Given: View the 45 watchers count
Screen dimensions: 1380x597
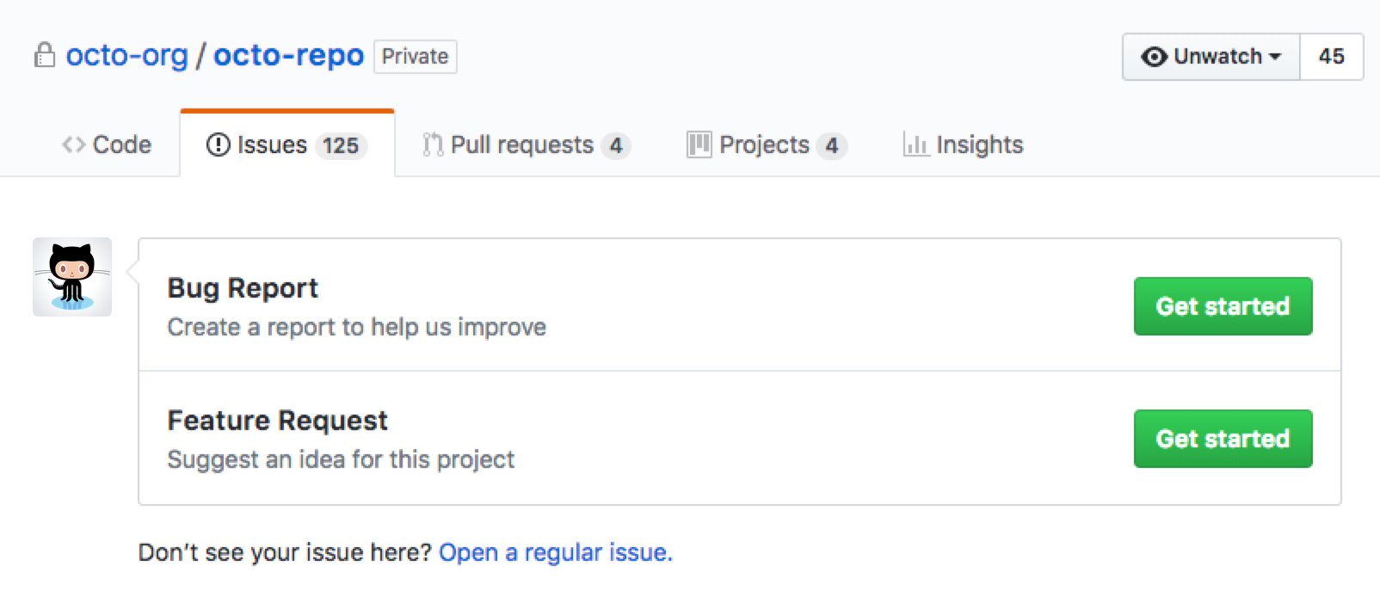Looking at the screenshot, I should (1332, 57).
